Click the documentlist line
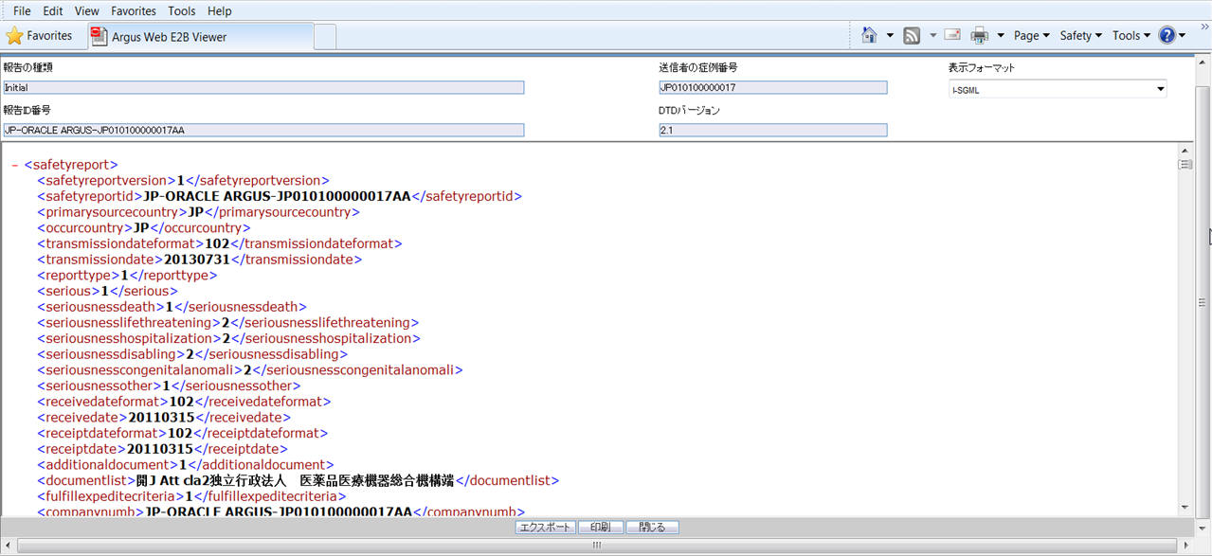1212x556 pixels. tap(298, 481)
